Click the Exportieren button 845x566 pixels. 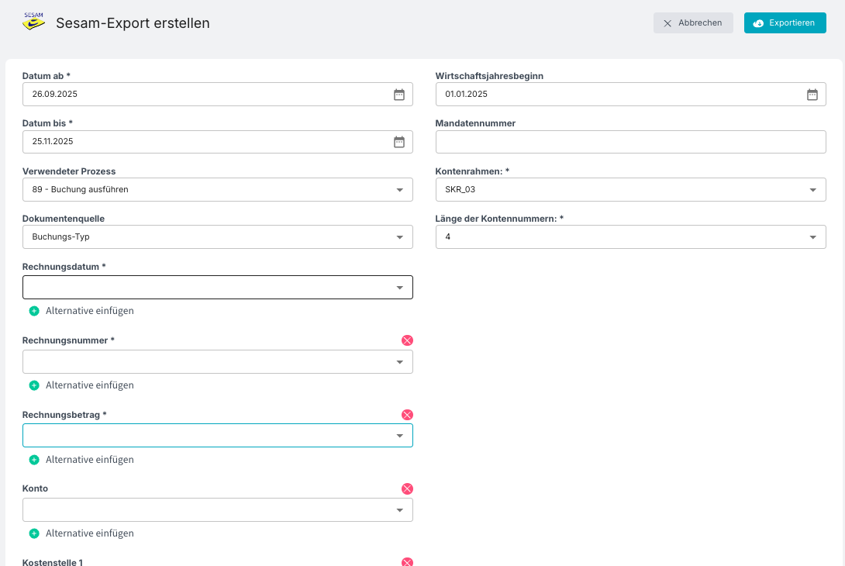point(785,23)
